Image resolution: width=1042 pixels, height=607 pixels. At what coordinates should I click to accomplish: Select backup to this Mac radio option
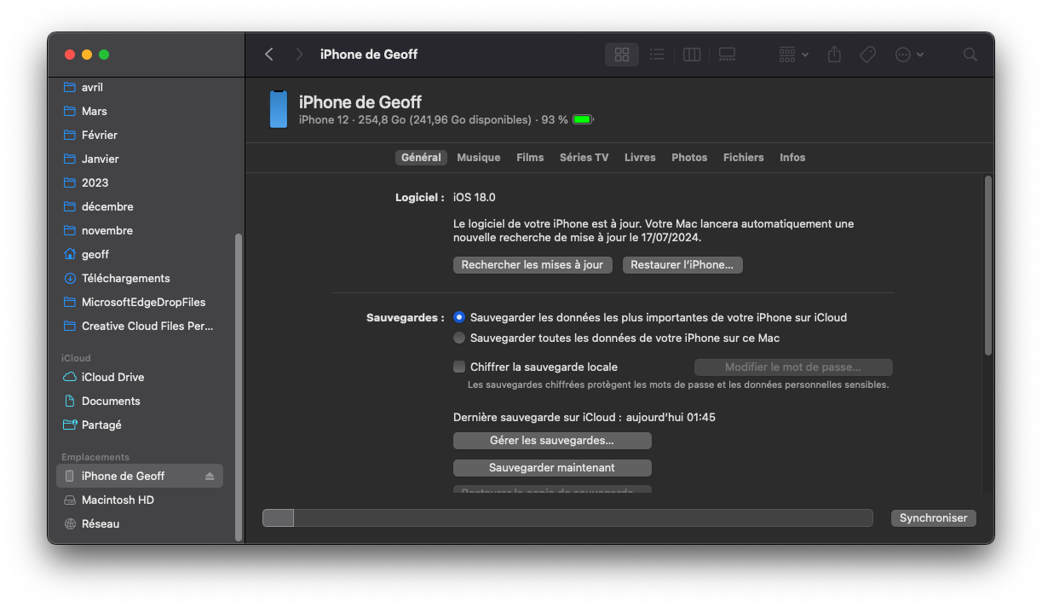tap(459, 338)
